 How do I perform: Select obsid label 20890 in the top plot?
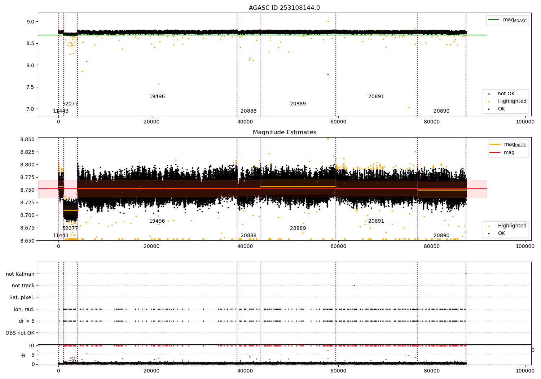441,111
